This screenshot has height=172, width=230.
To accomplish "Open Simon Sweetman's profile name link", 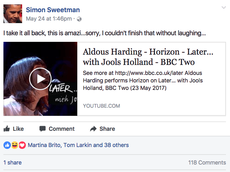I will tap(53, 10).
